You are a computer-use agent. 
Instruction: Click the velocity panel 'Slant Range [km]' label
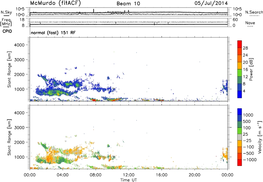[x=9, y=137]
